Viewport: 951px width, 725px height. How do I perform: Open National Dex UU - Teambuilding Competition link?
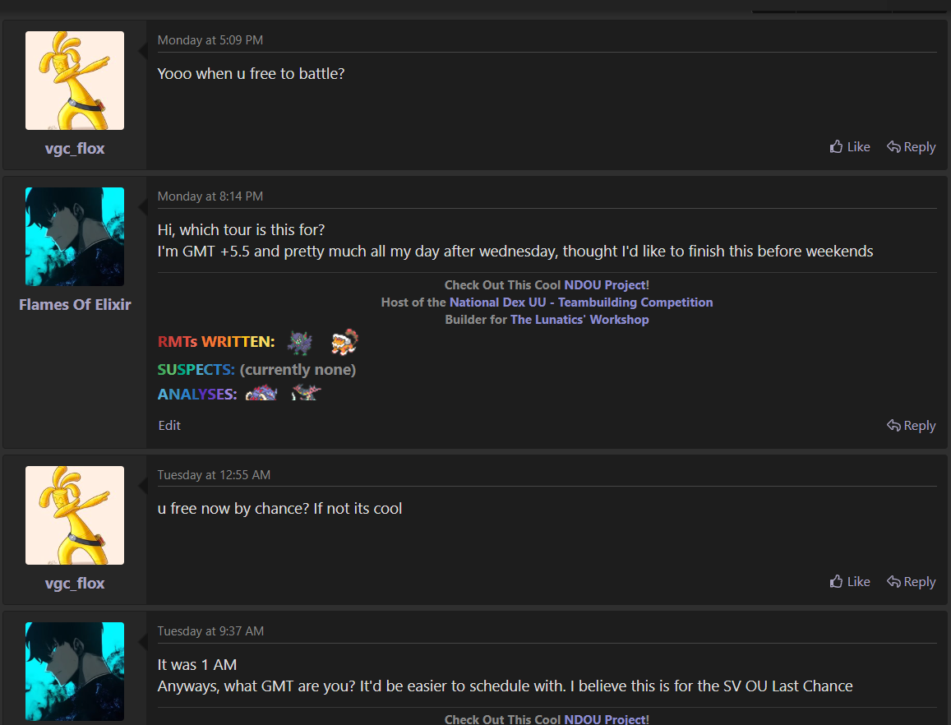pyautogui.click(x=581, y=302)
